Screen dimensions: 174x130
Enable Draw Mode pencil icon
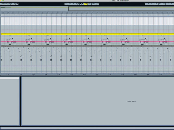coord(98,4)
